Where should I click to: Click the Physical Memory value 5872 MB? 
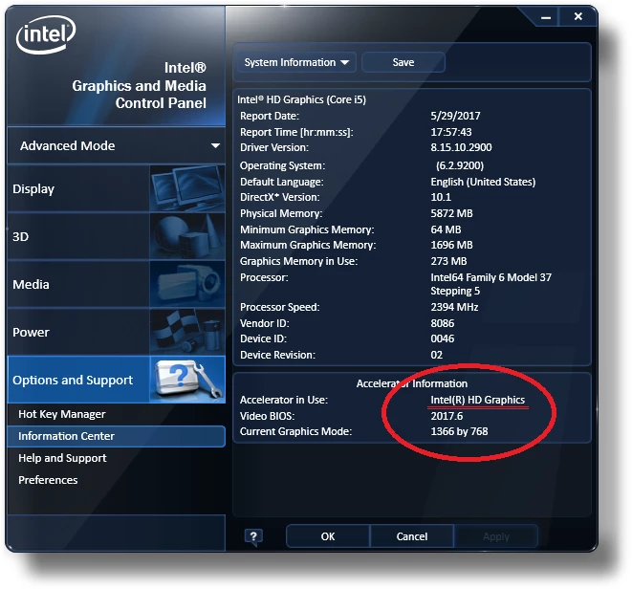tap(451, 213)
